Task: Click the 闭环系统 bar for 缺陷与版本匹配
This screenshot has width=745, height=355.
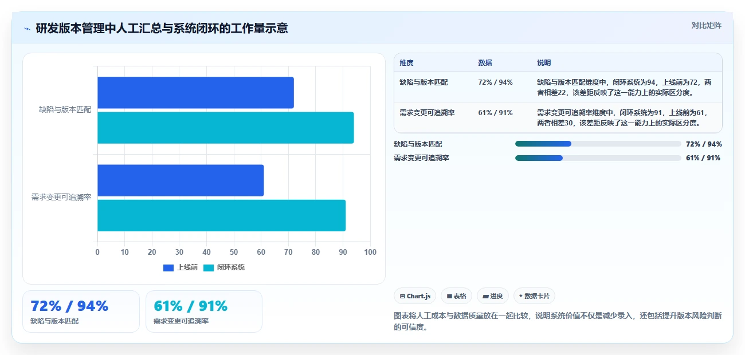Action: pos(226,128)
